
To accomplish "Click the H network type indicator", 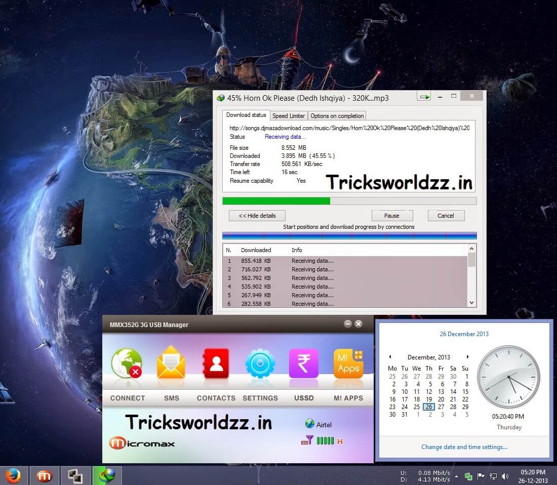I will [x=340, y=441].
